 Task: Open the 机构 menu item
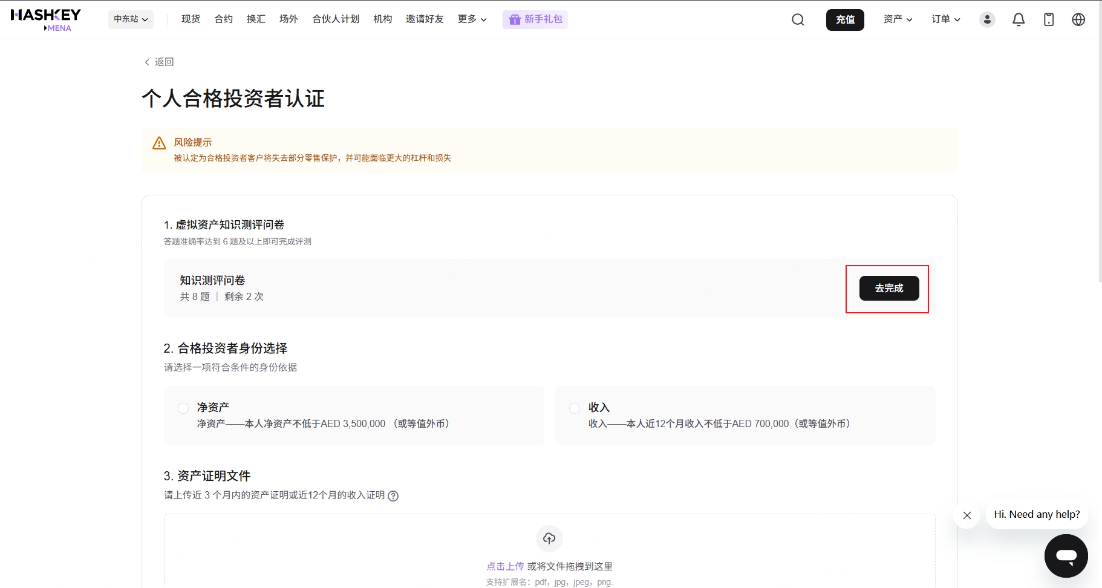[x=383, y=19]
